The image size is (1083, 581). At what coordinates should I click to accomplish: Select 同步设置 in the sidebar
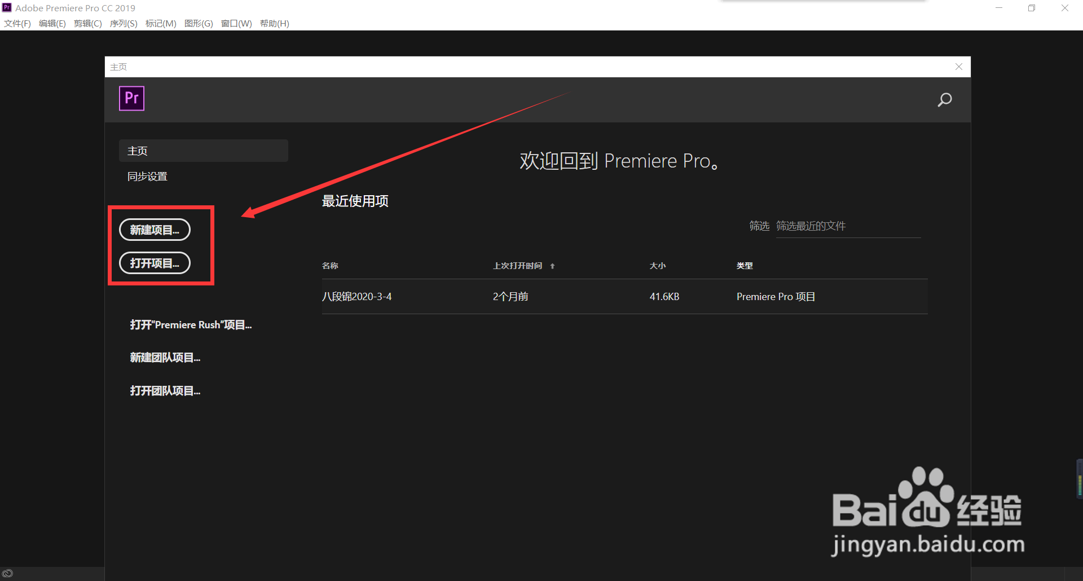pyautogui.click(x=147, y=177)
